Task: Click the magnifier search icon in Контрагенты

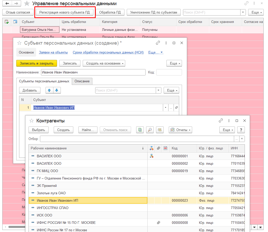Action: coord(150,130)
